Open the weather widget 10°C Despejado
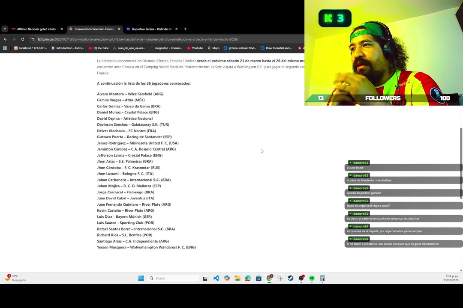 (x=16, y=278)
